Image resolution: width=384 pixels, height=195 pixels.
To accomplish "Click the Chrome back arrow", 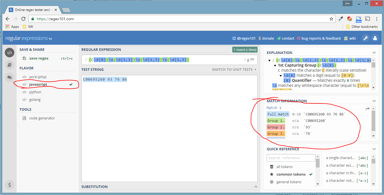I will 8,19.
